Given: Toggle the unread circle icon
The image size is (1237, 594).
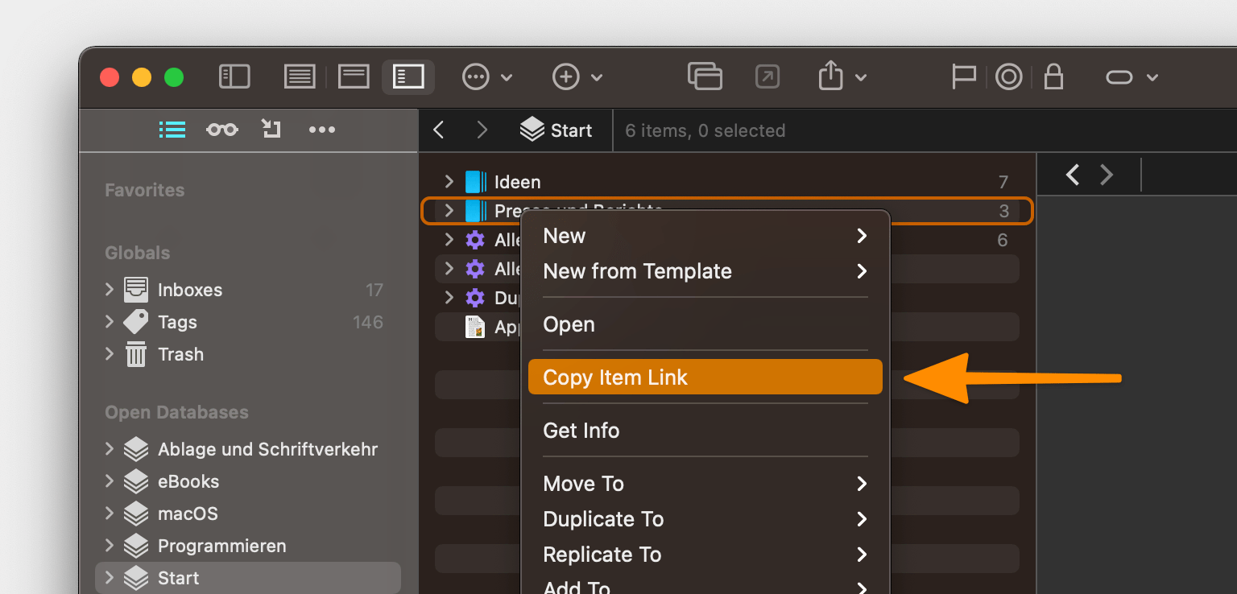Looking at the screenshot, I should (x=1008, y=77).
